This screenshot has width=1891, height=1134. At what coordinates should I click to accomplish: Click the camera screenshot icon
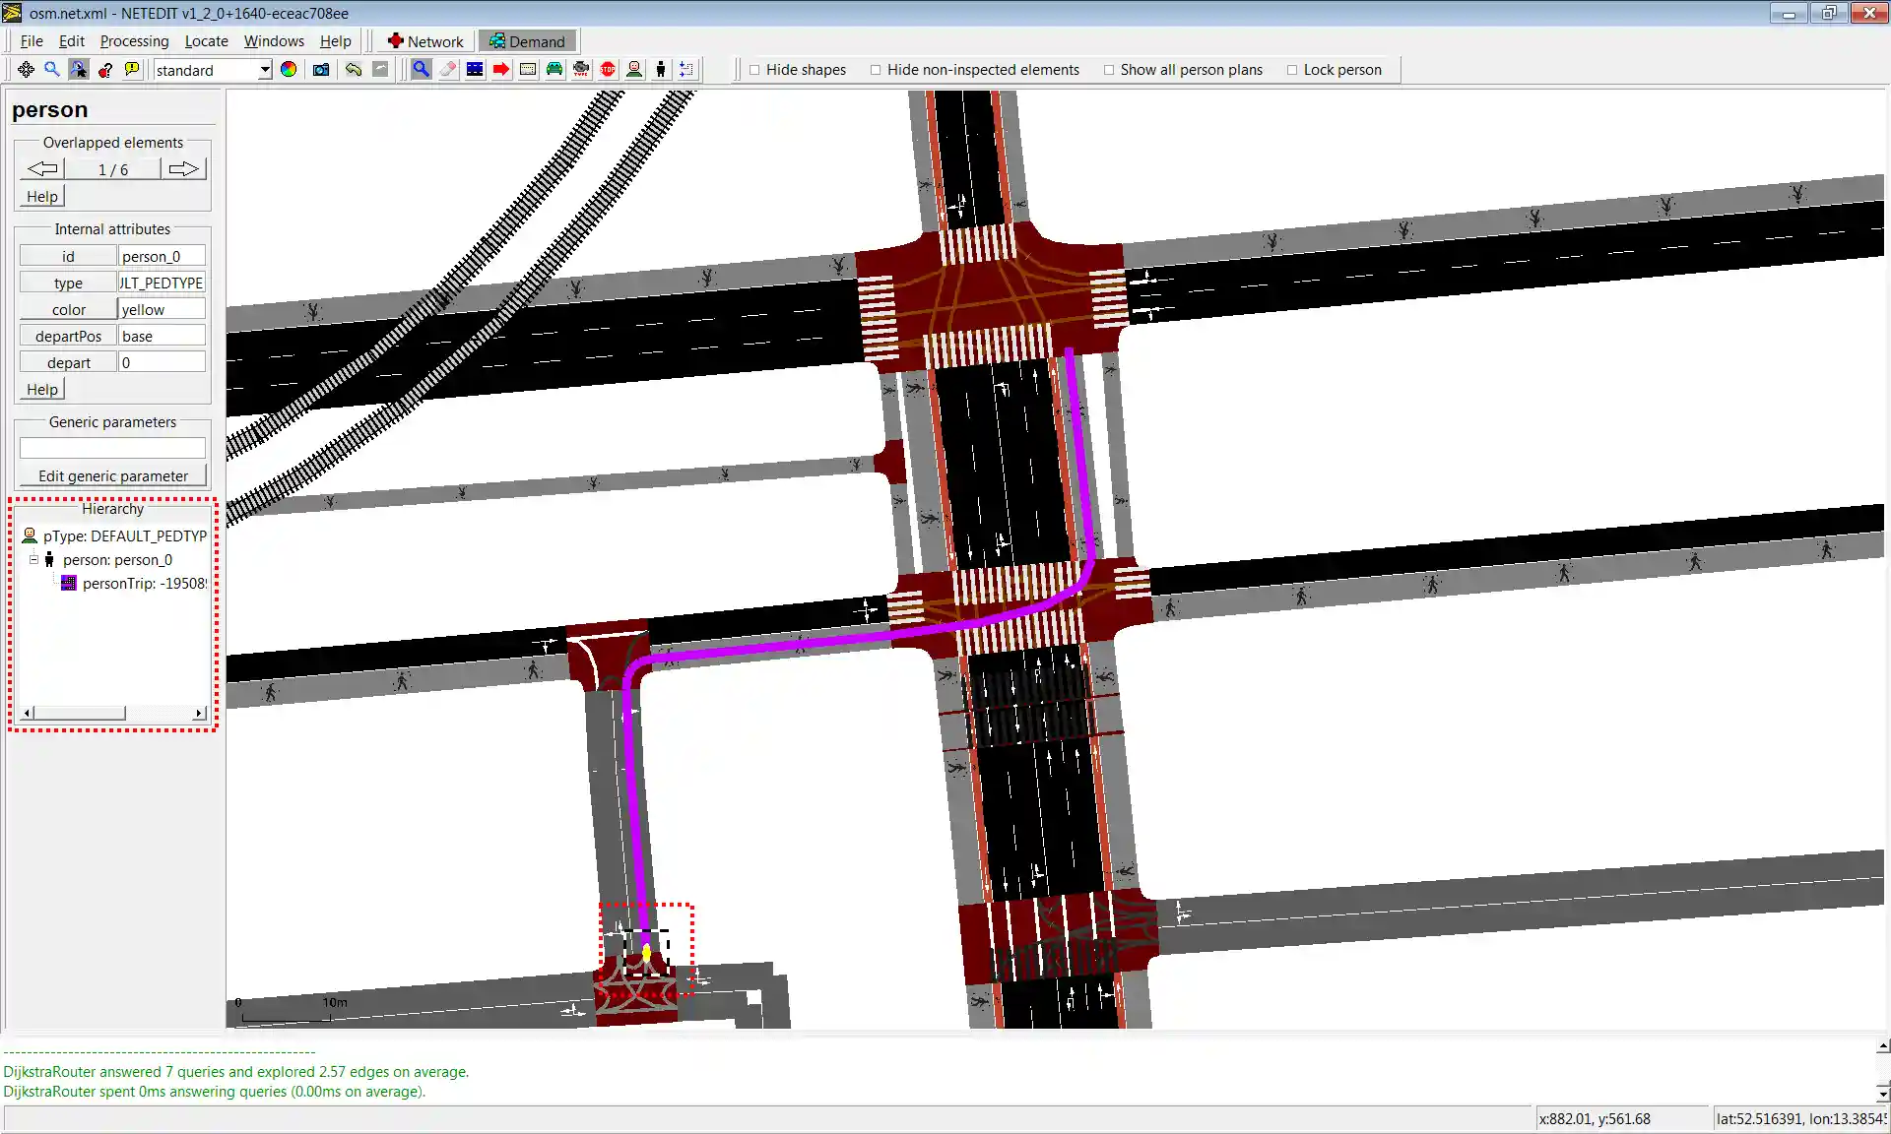[321, 70]
